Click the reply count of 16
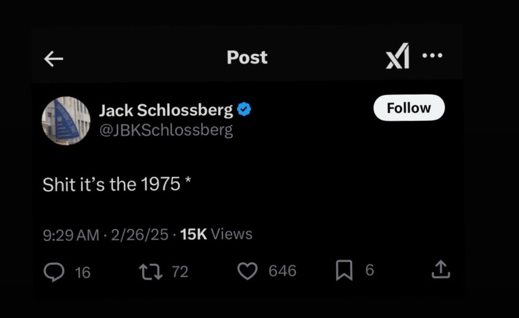Image resolution: width=519 pixels, height=318 pixels. pos(83,272)
